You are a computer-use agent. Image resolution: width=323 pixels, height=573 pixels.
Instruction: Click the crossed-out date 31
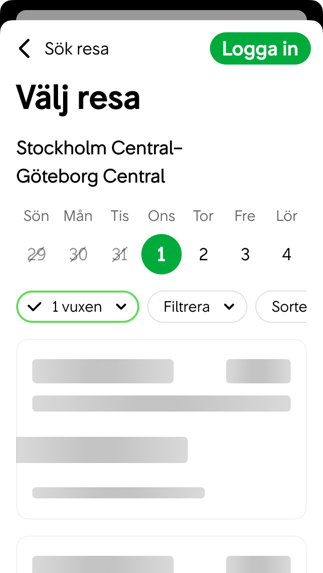click(x=120, y=254)
